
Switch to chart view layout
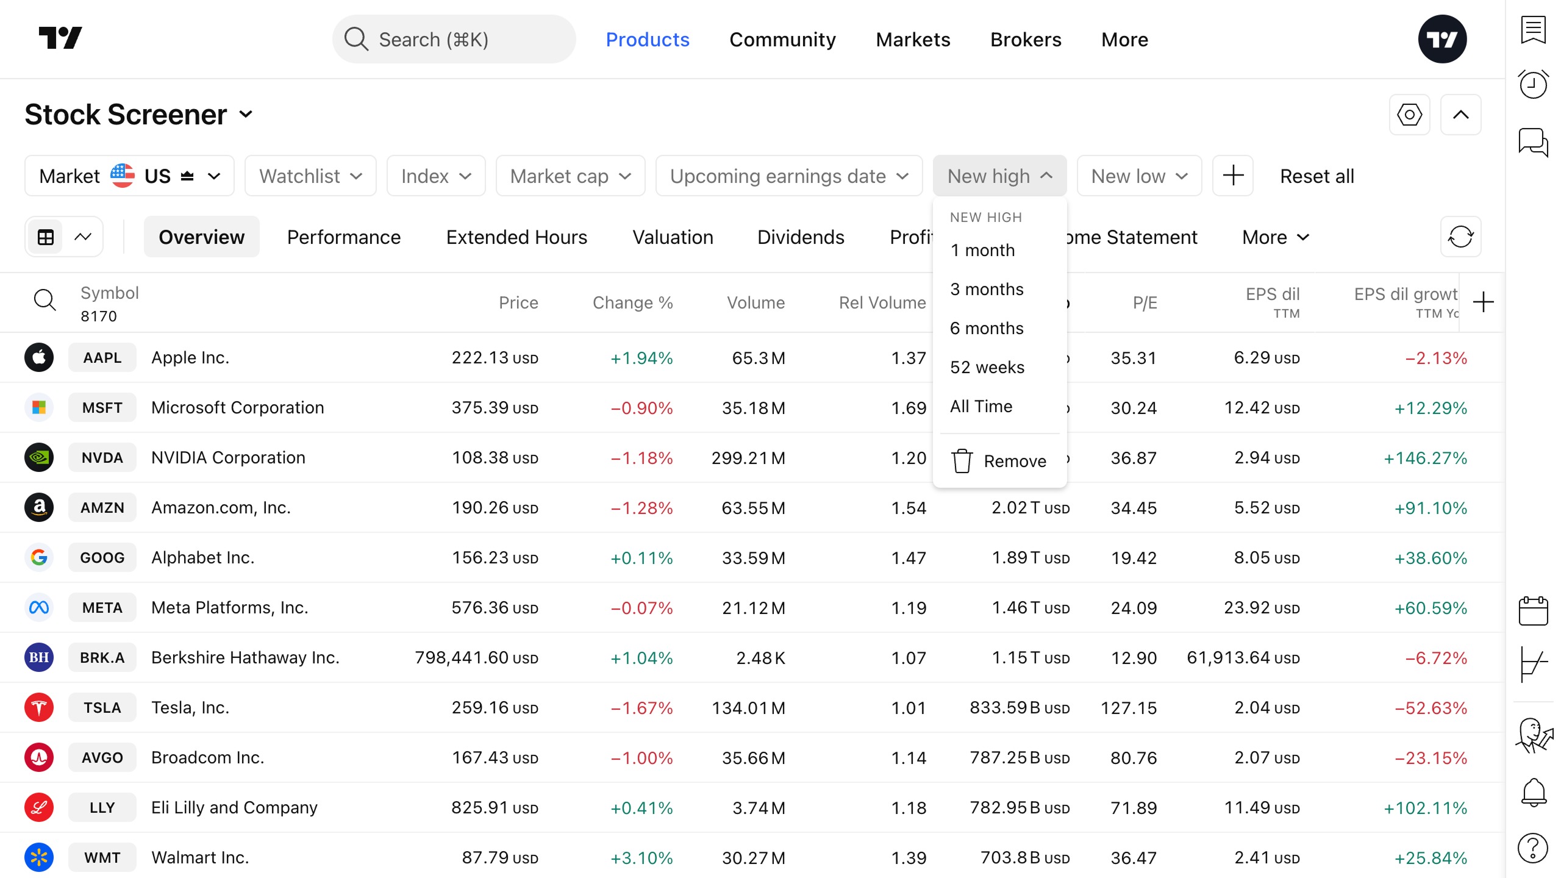(x=83, y=237)
